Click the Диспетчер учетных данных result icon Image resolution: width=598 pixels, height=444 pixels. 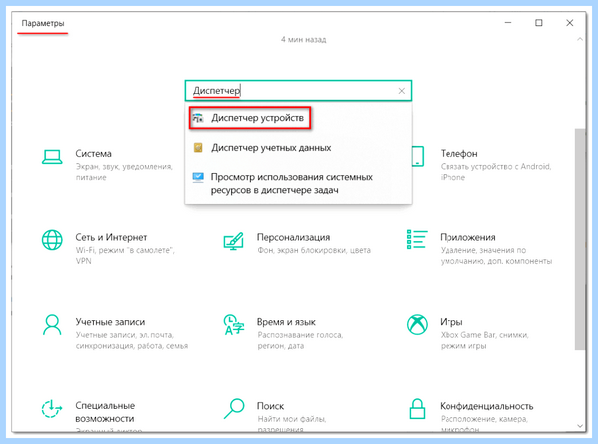click(198, 147)
